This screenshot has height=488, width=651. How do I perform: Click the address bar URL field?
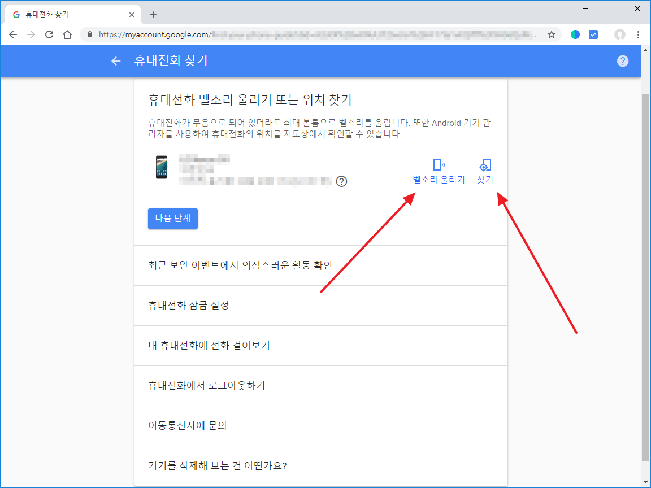click(316, 34)
